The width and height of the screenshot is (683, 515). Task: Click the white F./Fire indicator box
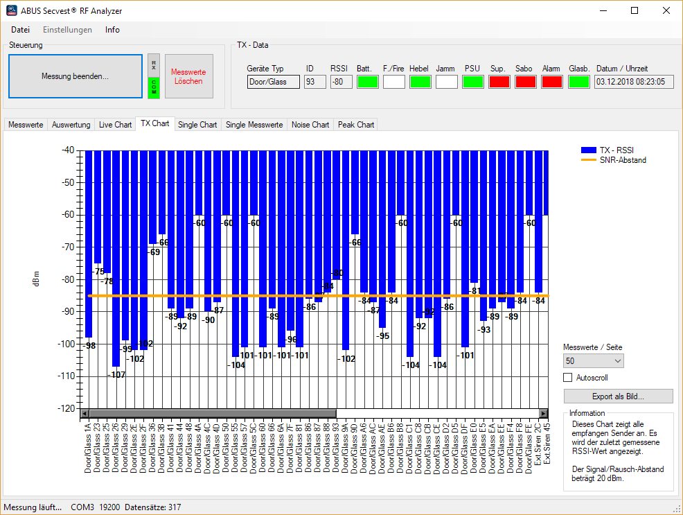(394, 82)
